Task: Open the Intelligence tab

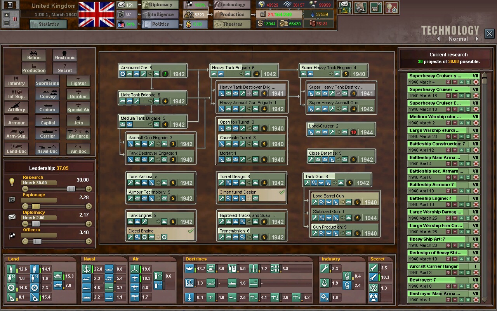Action: [x=160, y=14]
